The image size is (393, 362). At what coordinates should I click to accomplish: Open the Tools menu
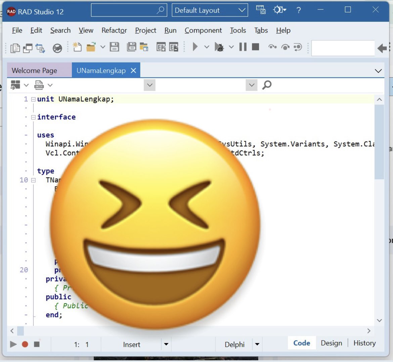[238, 30]
